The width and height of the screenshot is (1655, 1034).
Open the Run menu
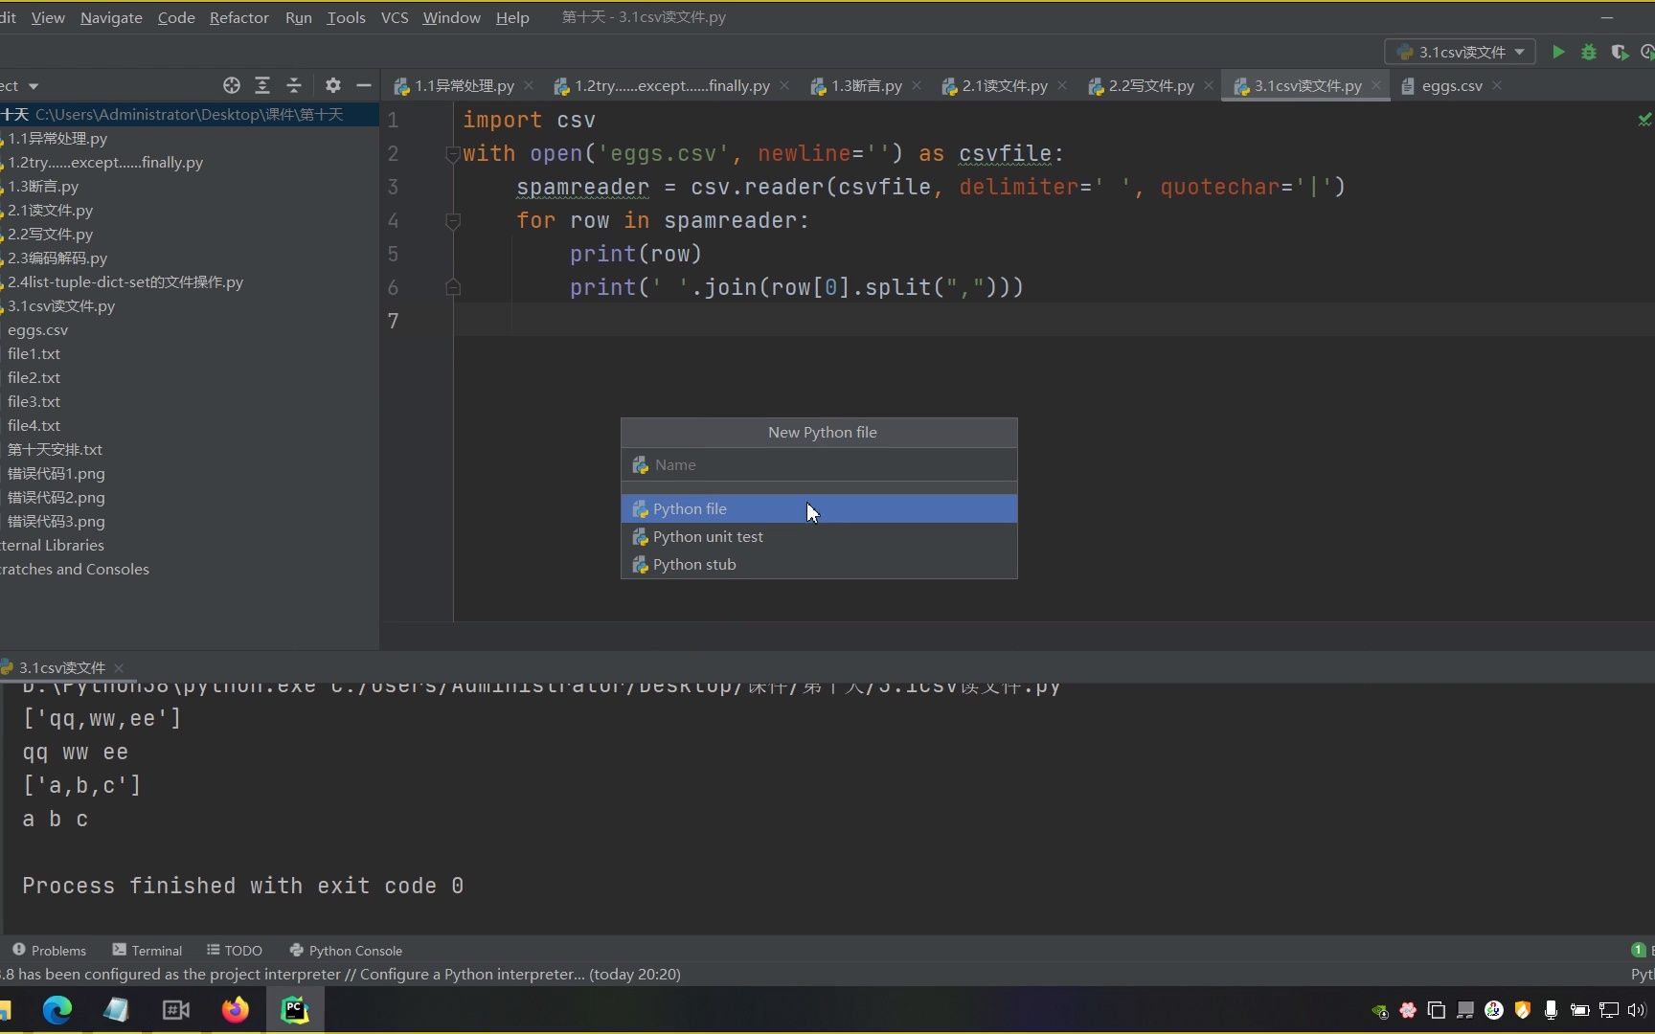pos(299,17)
